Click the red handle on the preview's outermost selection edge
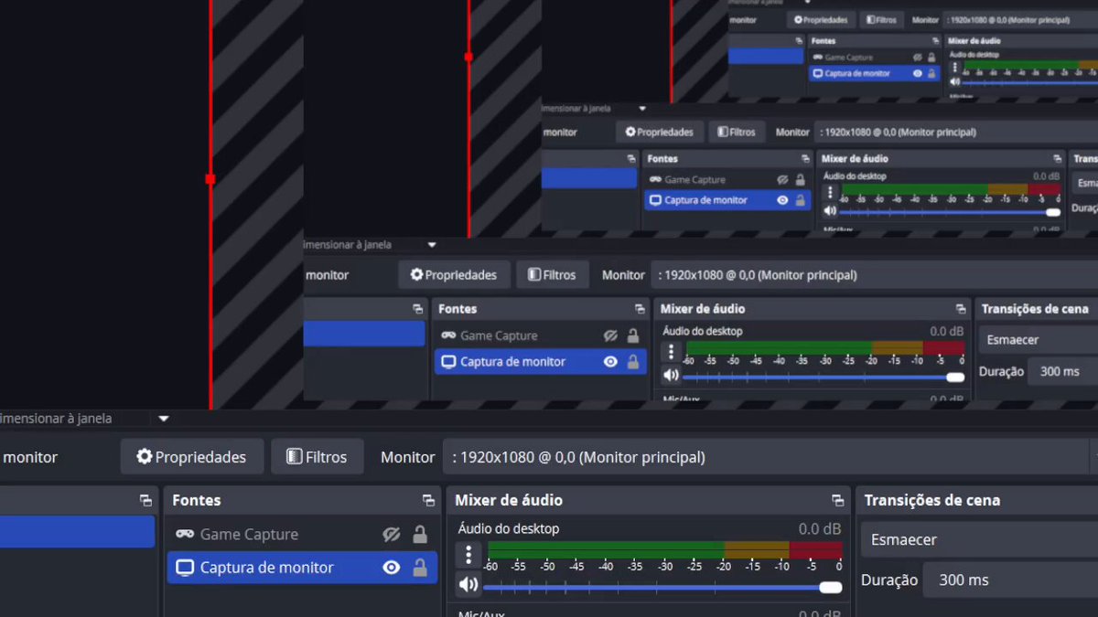Viewport: 1098px width, 617px height. coord(210,179)
